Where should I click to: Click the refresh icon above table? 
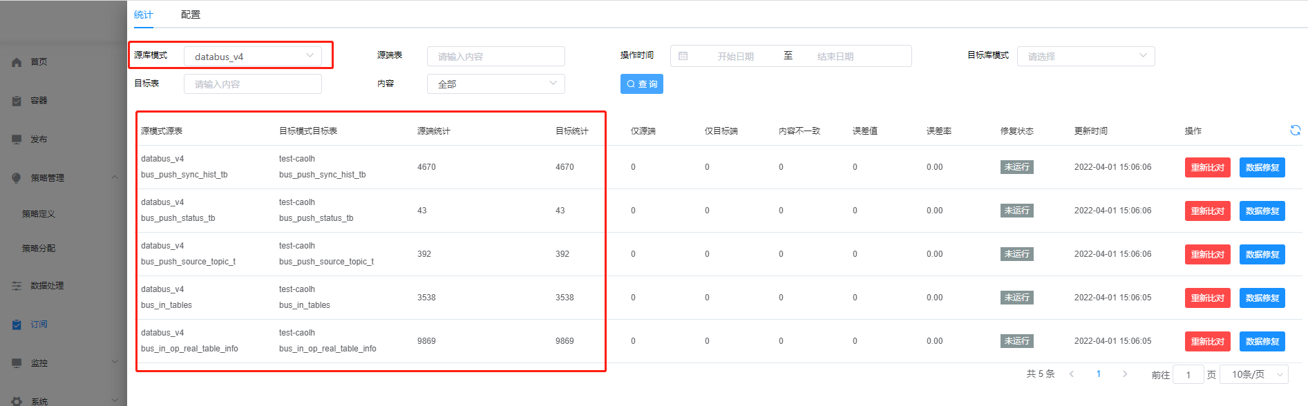pyautogui.click(x=1295, y=130)
